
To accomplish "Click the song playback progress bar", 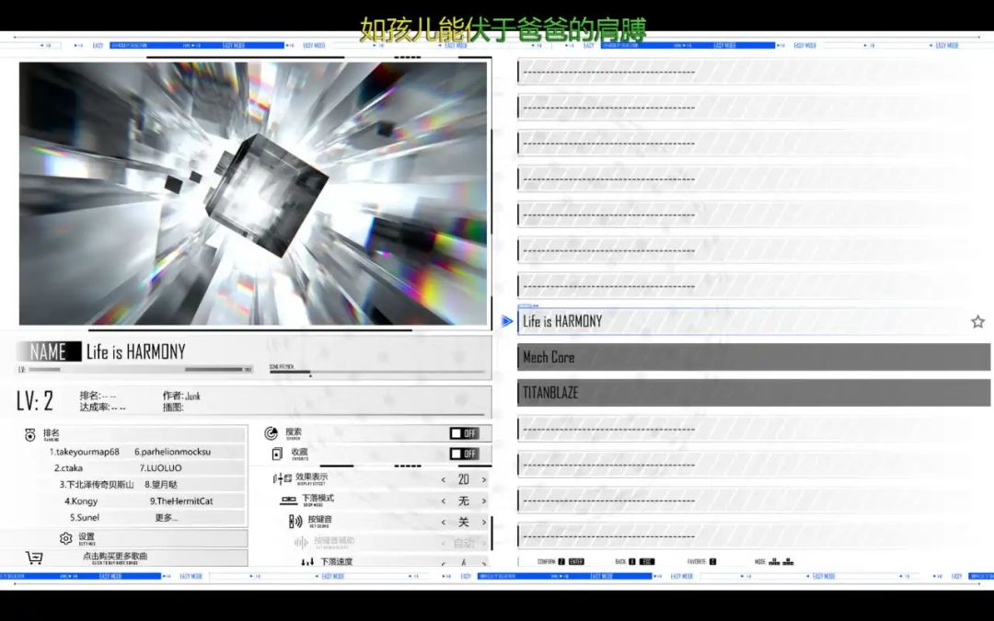I will (376, 373).
